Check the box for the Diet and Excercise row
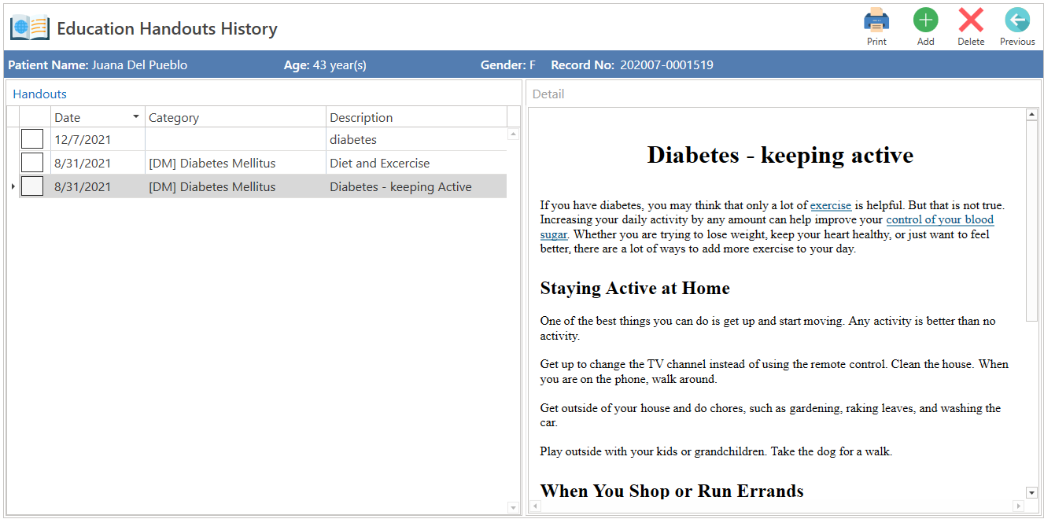Viewport: 1044px width, 519px height. [x=32, y=163]
